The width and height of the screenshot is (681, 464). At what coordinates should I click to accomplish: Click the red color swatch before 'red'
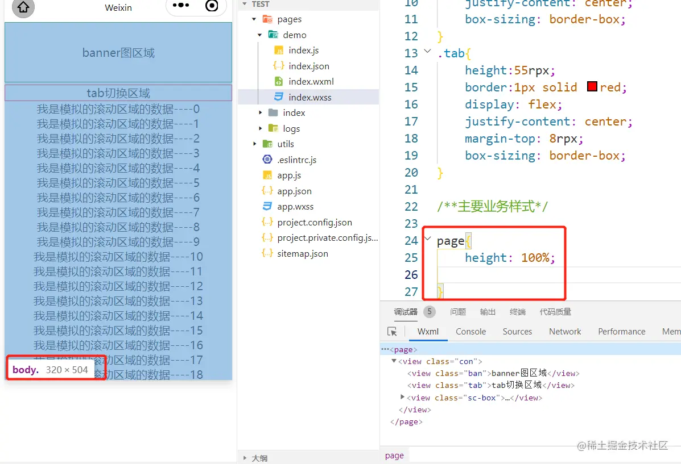click(x=592, y=87)
